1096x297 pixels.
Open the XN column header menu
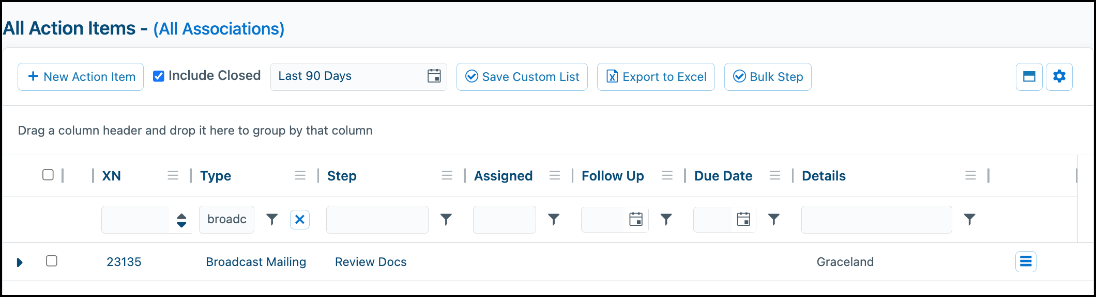[173, 176]
